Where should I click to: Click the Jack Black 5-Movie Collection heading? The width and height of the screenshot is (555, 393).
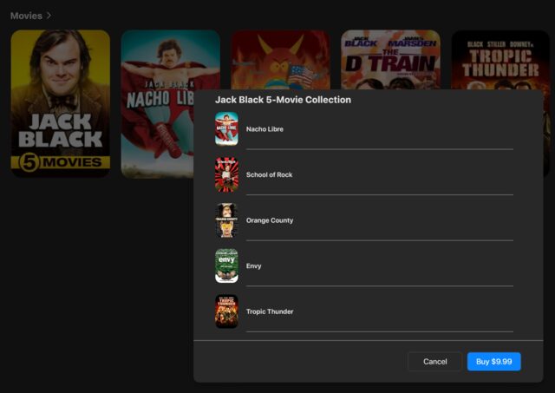pos(284,100)
